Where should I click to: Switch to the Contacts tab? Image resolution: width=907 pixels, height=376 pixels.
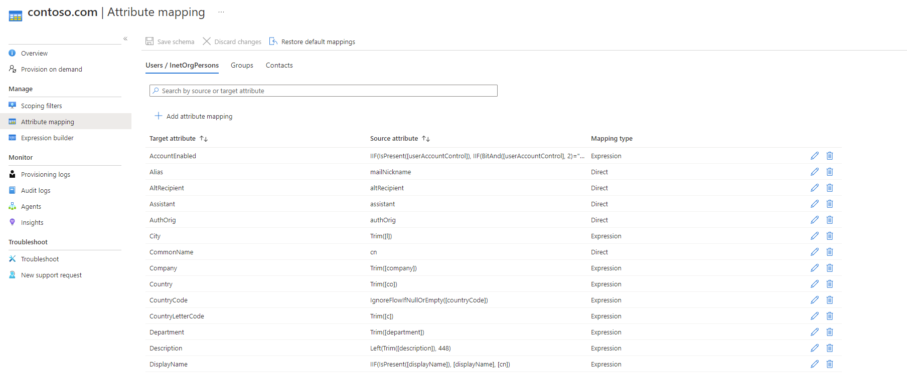pyautogui.click(x=279, y=66)
